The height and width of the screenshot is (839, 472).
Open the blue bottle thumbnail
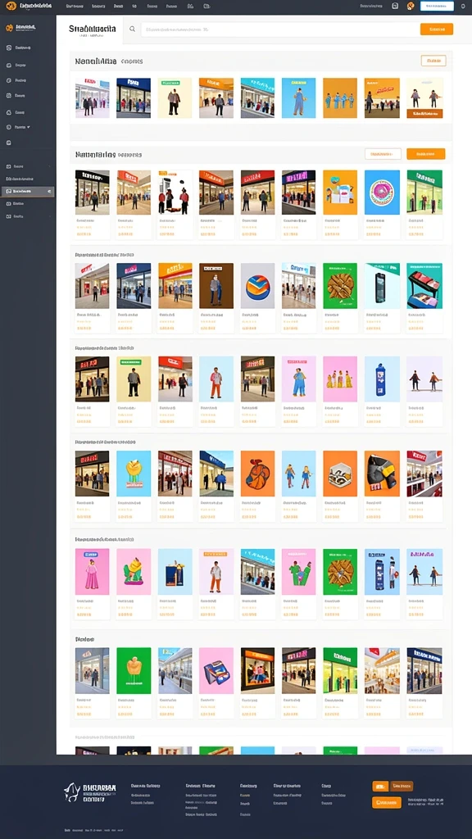pyautogui.click(x=382, y=379)
